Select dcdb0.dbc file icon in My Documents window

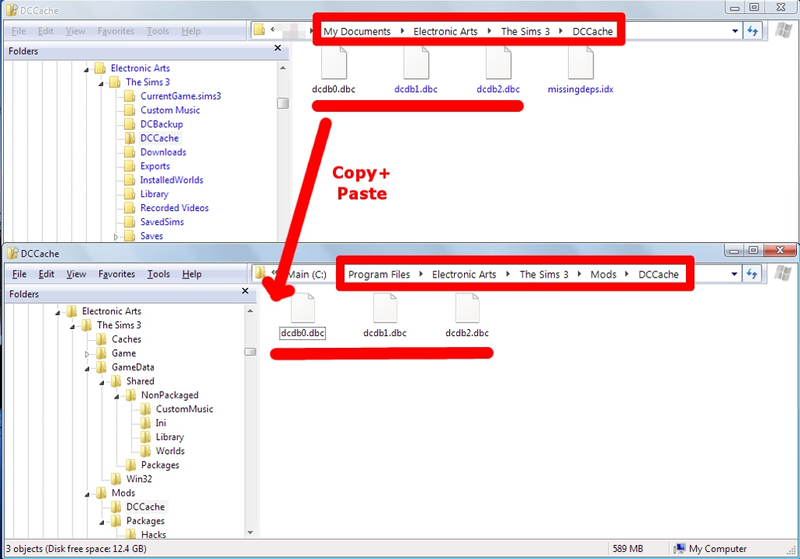pos(334,63)
